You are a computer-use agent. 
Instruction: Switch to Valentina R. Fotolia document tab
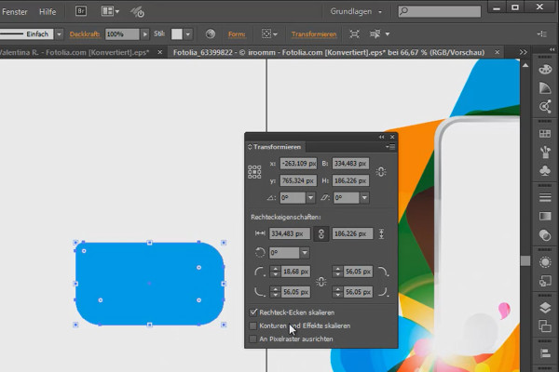click(75, 52)
